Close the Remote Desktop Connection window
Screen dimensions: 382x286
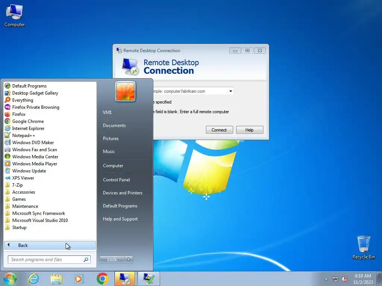260,51
